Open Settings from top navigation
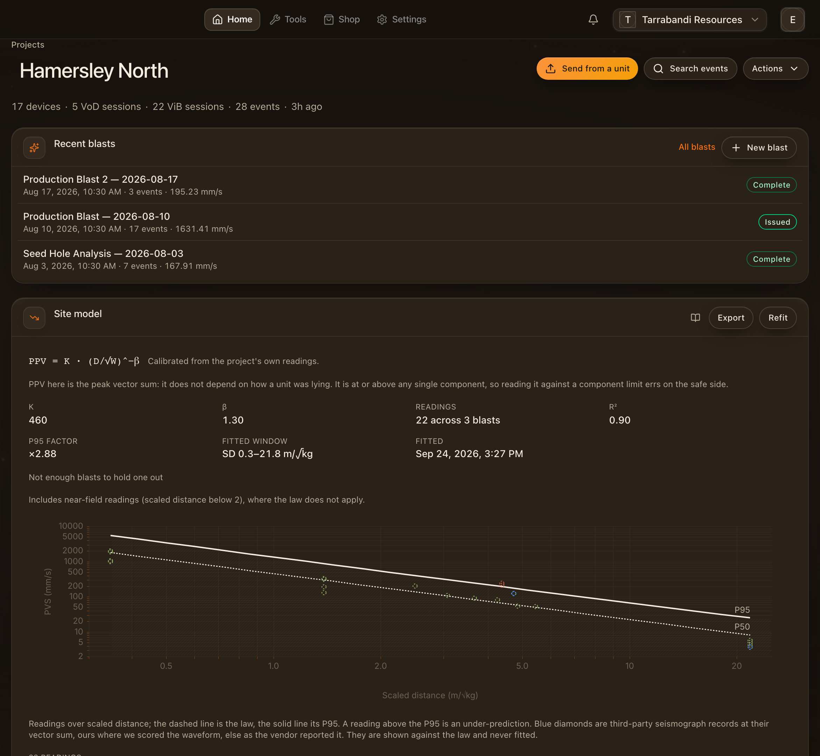 tap(401, 19)
